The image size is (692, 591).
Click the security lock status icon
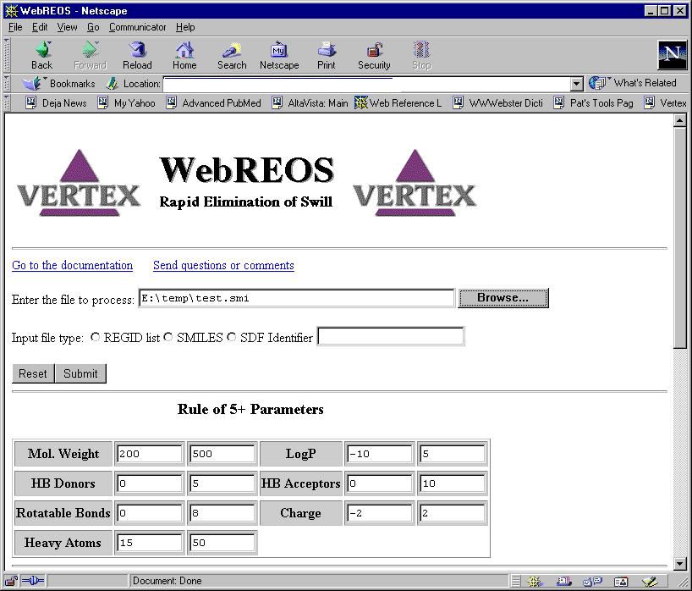pyautogui.click(x=11, y=581)
